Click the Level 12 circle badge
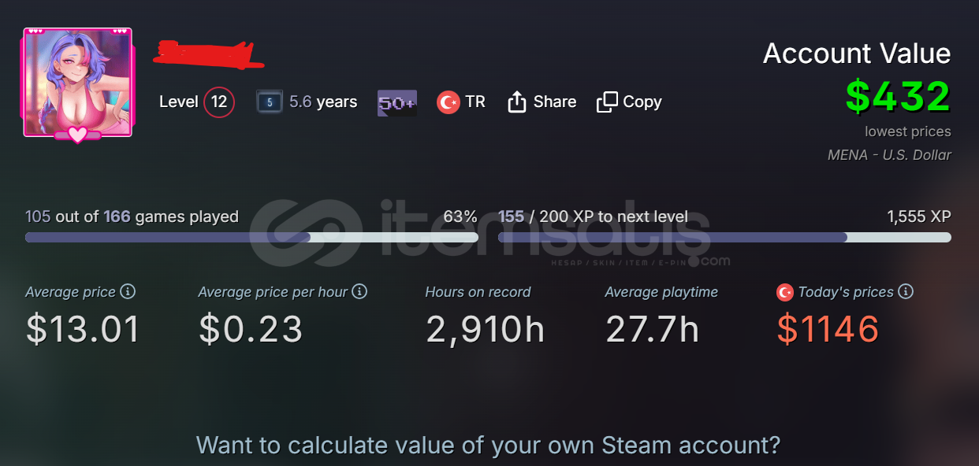Viewport: 979px width, 466px height. (x=219, y=102)
